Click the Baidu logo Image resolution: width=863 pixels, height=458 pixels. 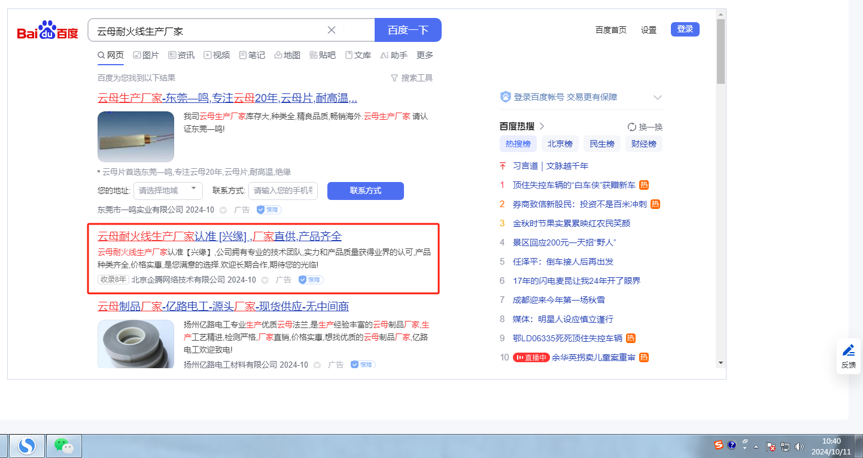click(47, 30)
